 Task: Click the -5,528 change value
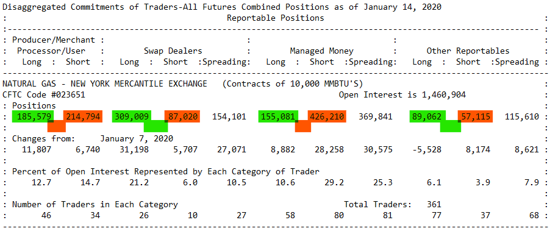pyautogui.click(x=427, y=150)
